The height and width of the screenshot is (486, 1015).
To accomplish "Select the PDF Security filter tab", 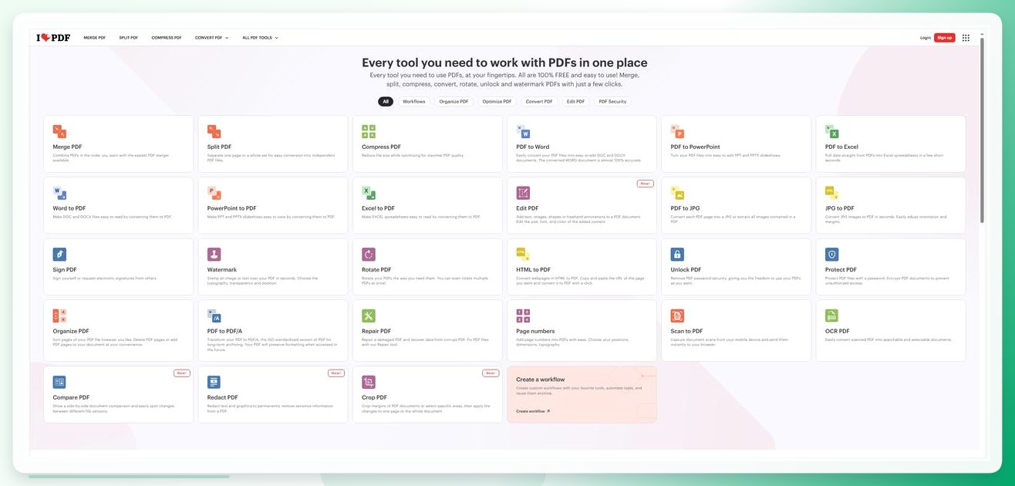I will [612, 101].
